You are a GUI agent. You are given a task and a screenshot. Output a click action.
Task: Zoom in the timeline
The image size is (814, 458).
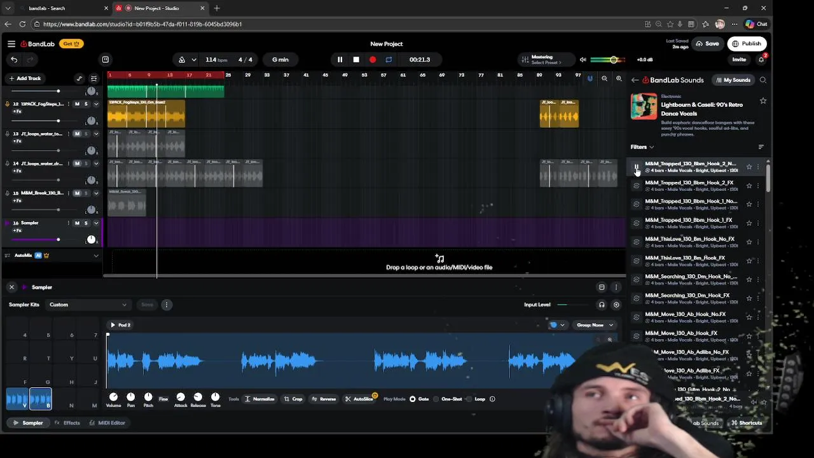click(x=619, y=79)
